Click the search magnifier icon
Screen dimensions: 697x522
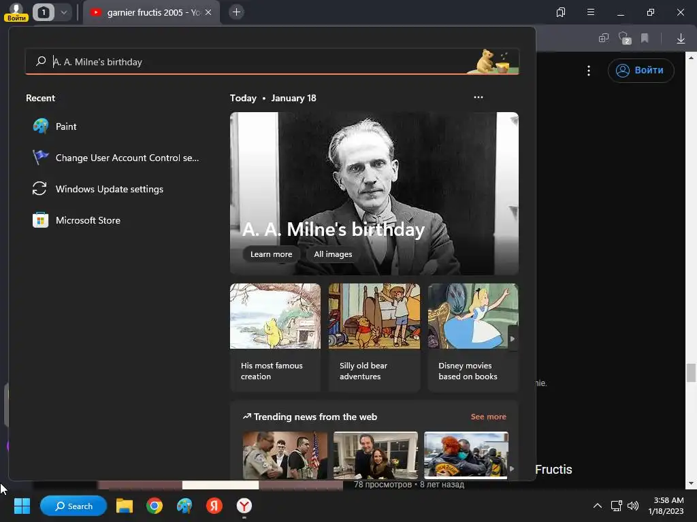point(41,61)
